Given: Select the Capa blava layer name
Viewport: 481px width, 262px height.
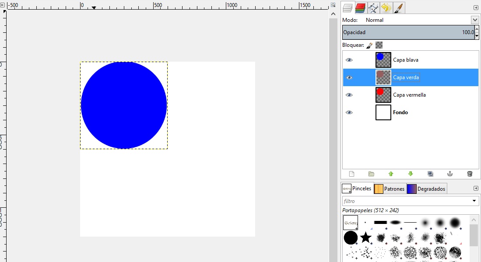Looking at the screenshot, I should tap(406, 60).
